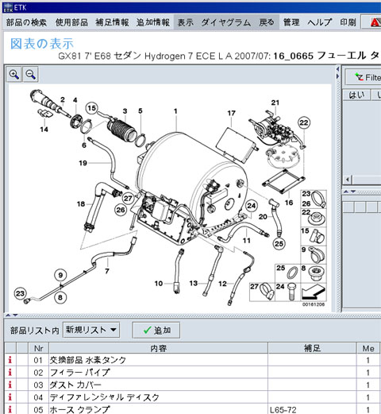Click part number 10 label on diagram

[159, 284]
